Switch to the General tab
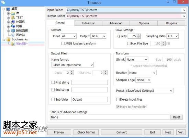Screen dimensions: 189x138 pos(60,23)
